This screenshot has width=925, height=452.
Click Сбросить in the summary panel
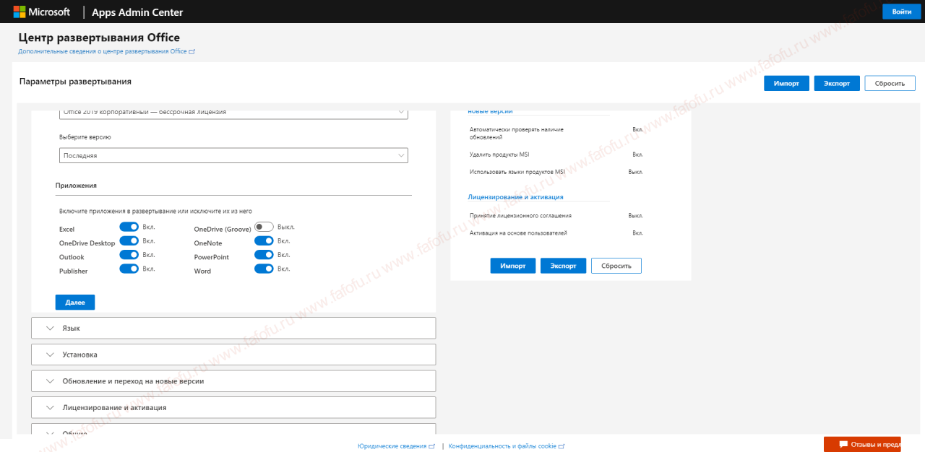point(616,266)
